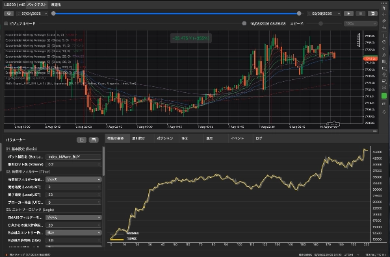This screenshot has width=390, height=257.
Task: Stop the backtest with the square stop button
Action: pos(360,14)
